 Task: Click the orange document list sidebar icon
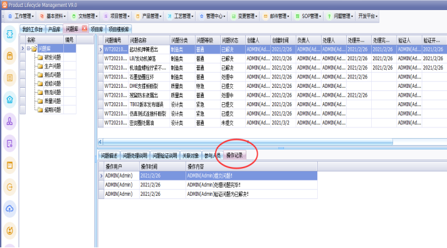tap(9, 78)
